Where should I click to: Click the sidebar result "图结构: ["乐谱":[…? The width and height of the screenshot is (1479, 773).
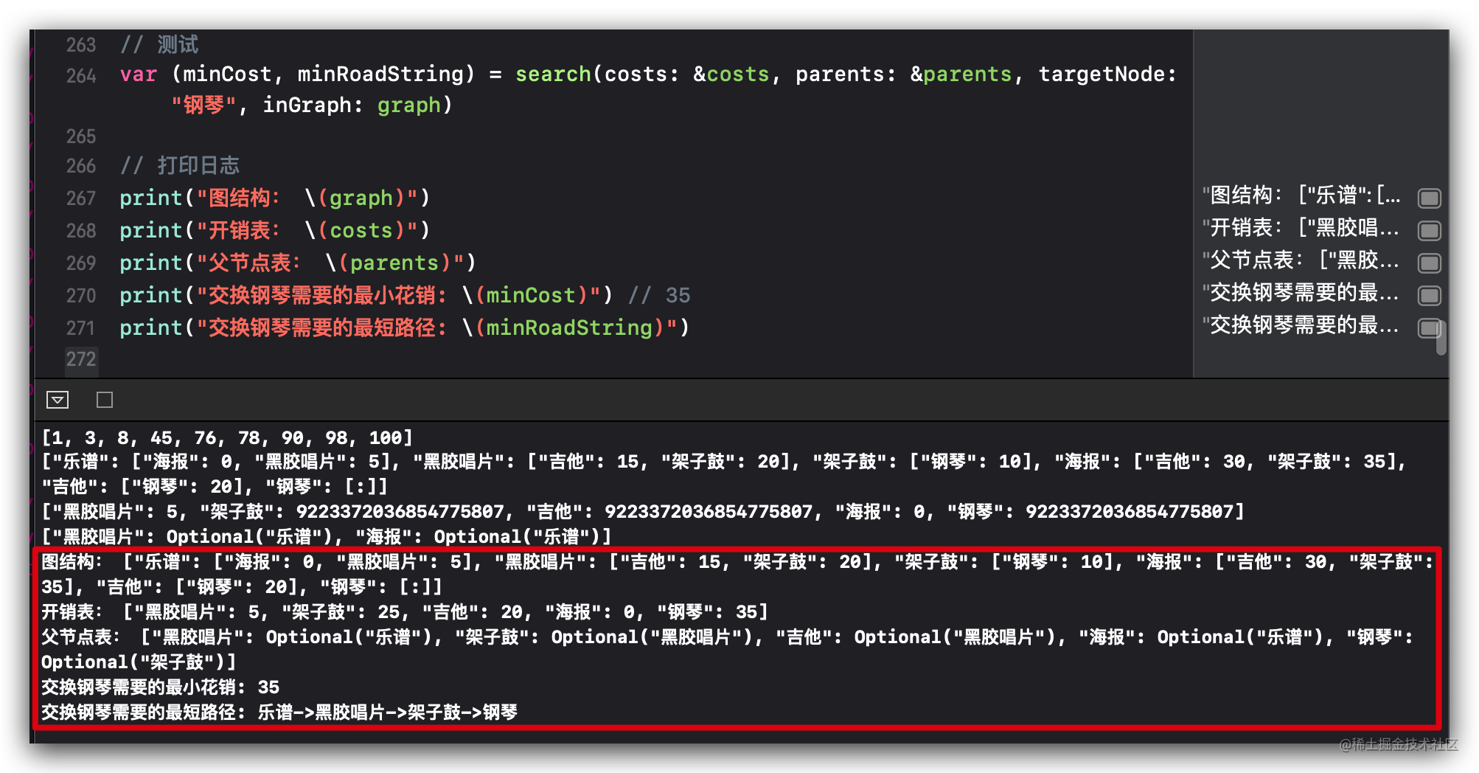(1301, 195)
